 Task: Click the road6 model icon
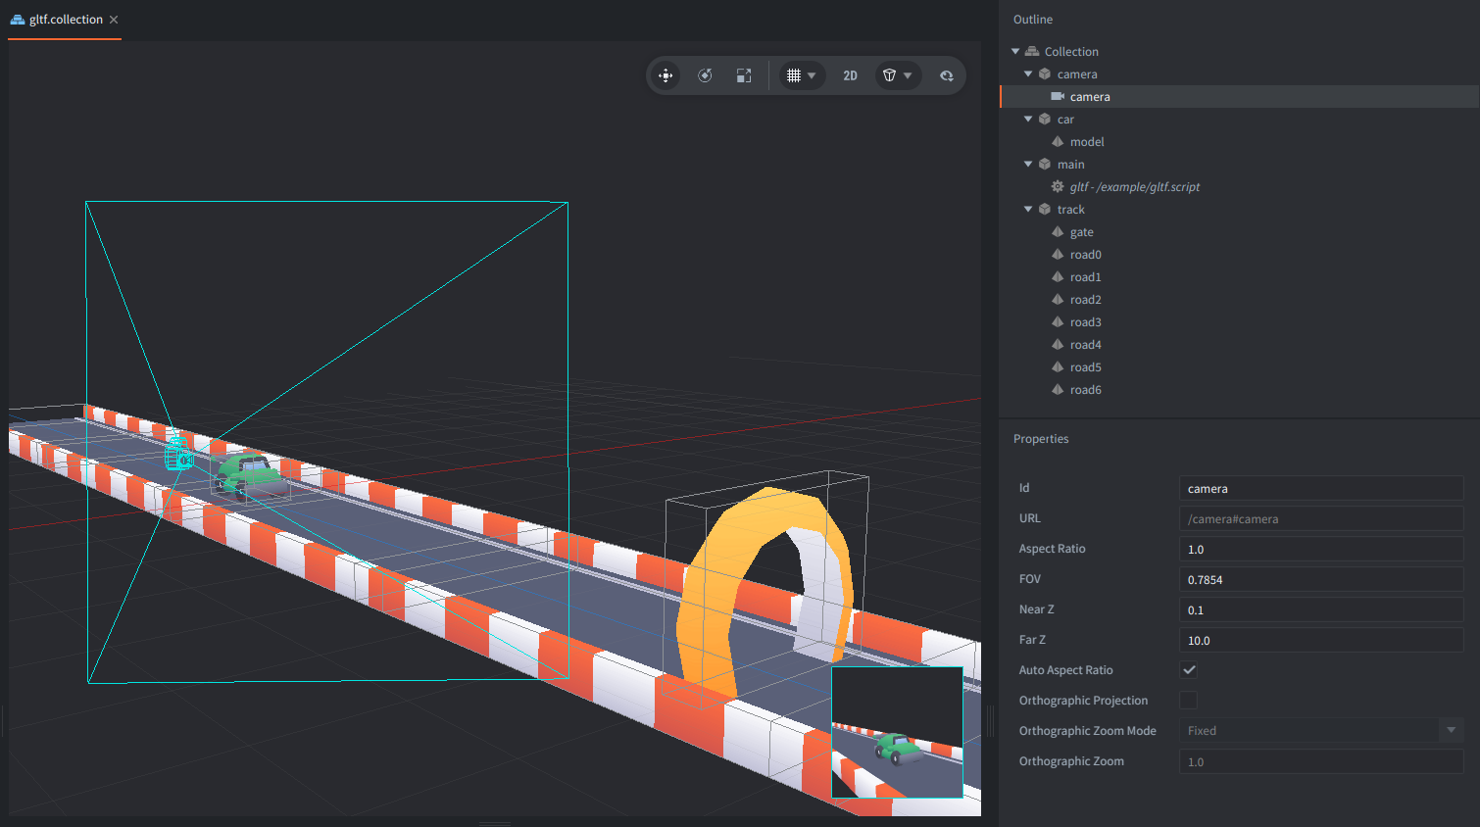[x=1058, y=390]
